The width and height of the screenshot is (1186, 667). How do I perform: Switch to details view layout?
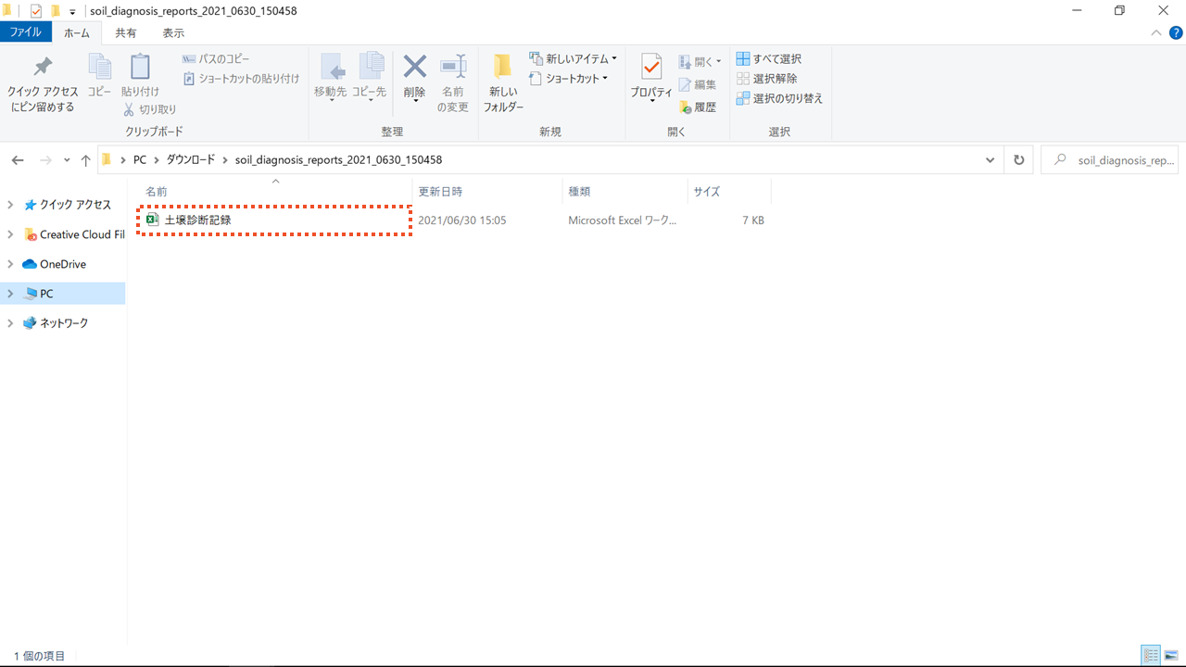[1151, 656]
